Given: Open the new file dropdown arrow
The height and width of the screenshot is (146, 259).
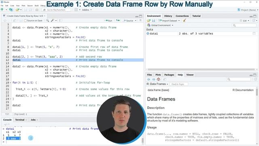Looking at the screenshot, I should click(6, 10).
